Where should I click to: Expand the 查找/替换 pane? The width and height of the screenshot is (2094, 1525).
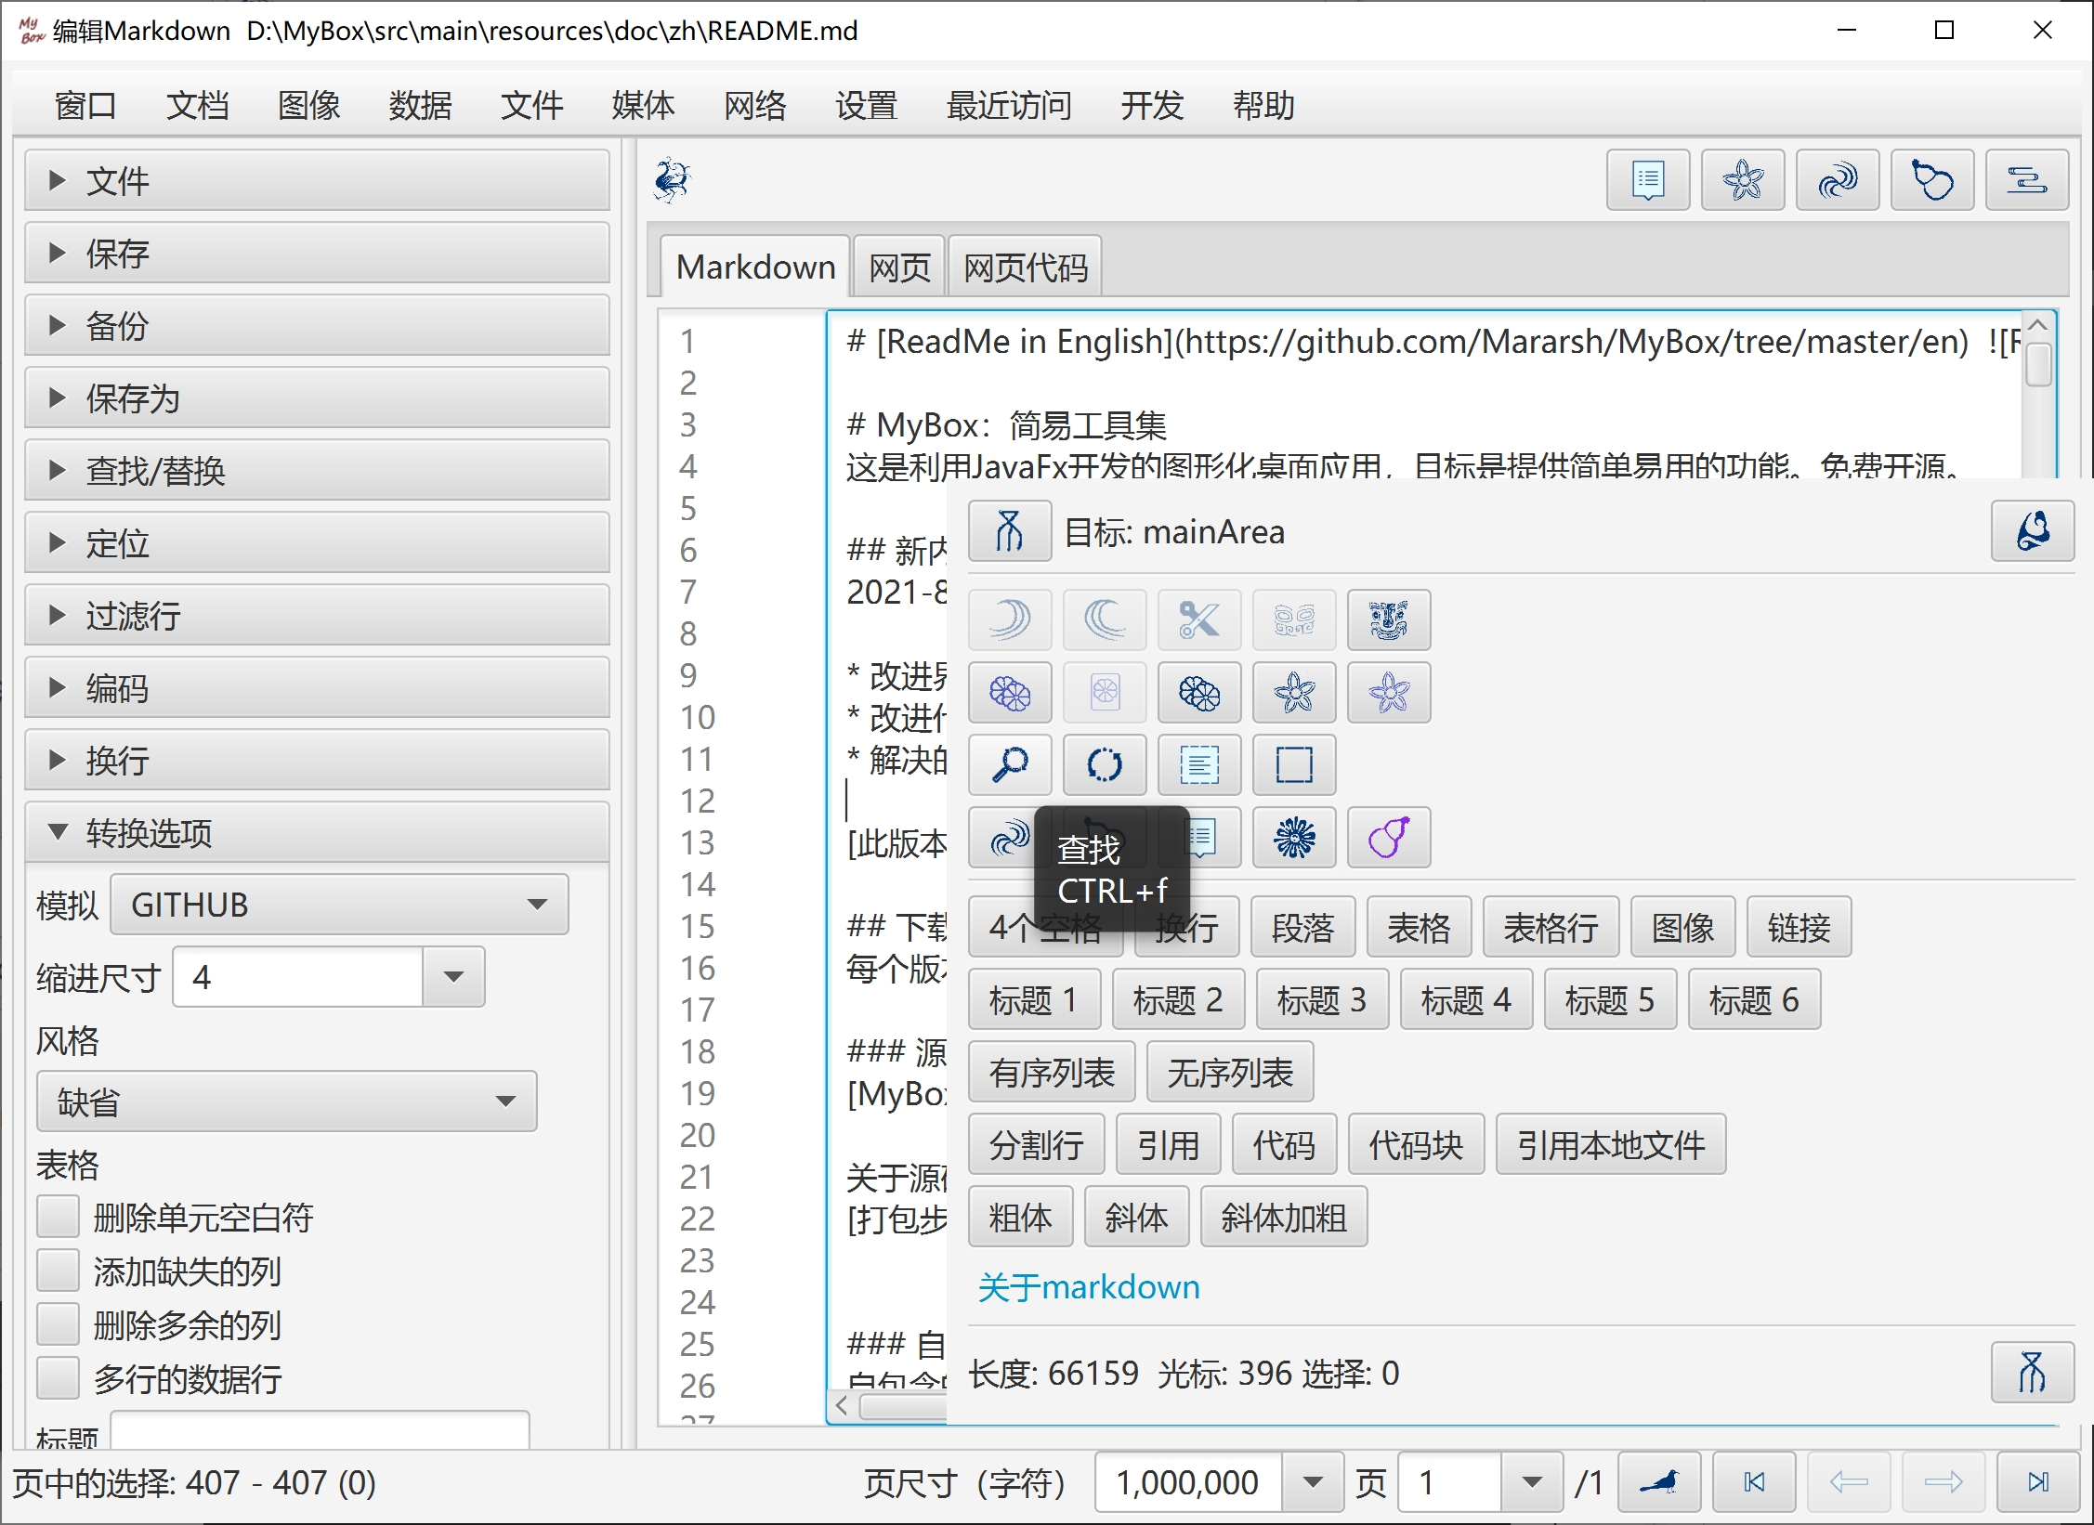coord(317,470)
